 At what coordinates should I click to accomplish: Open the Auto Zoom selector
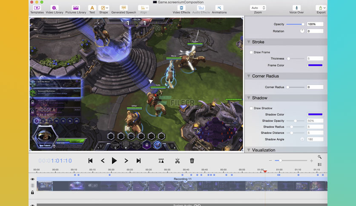tap(258, 8)
